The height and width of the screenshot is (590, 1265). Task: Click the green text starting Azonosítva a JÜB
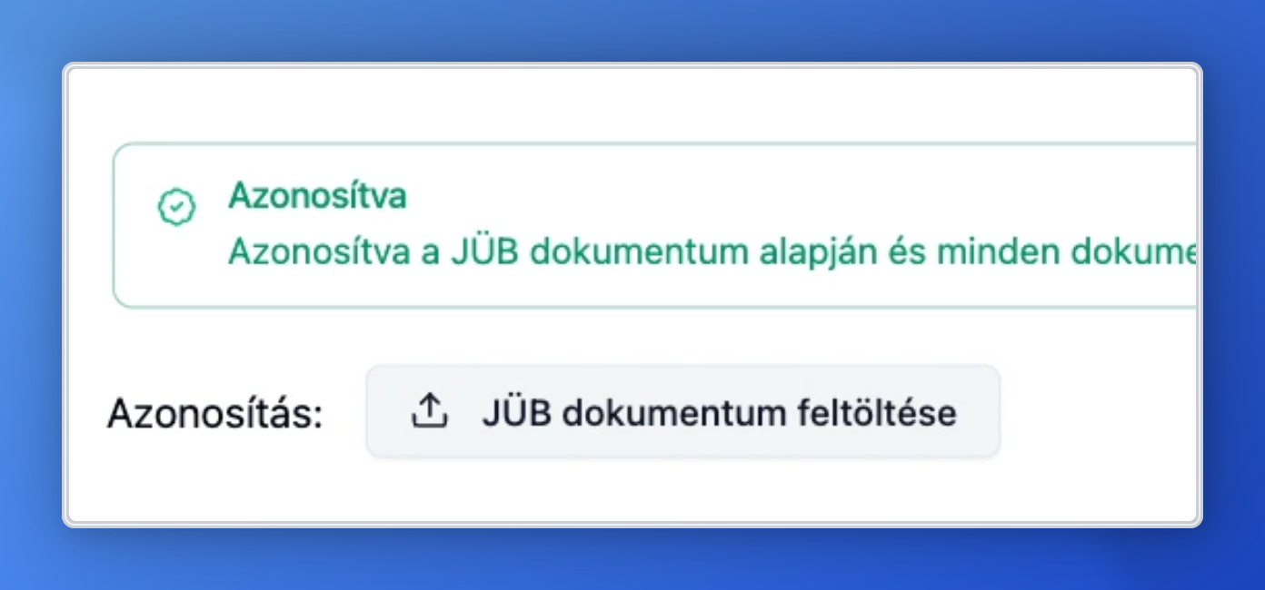[x=712, y=251]
